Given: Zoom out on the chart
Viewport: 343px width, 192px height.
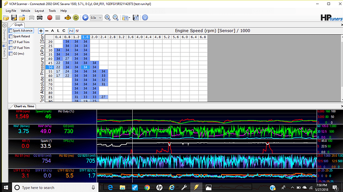Looking at the screenshot, I should point(115,18).
